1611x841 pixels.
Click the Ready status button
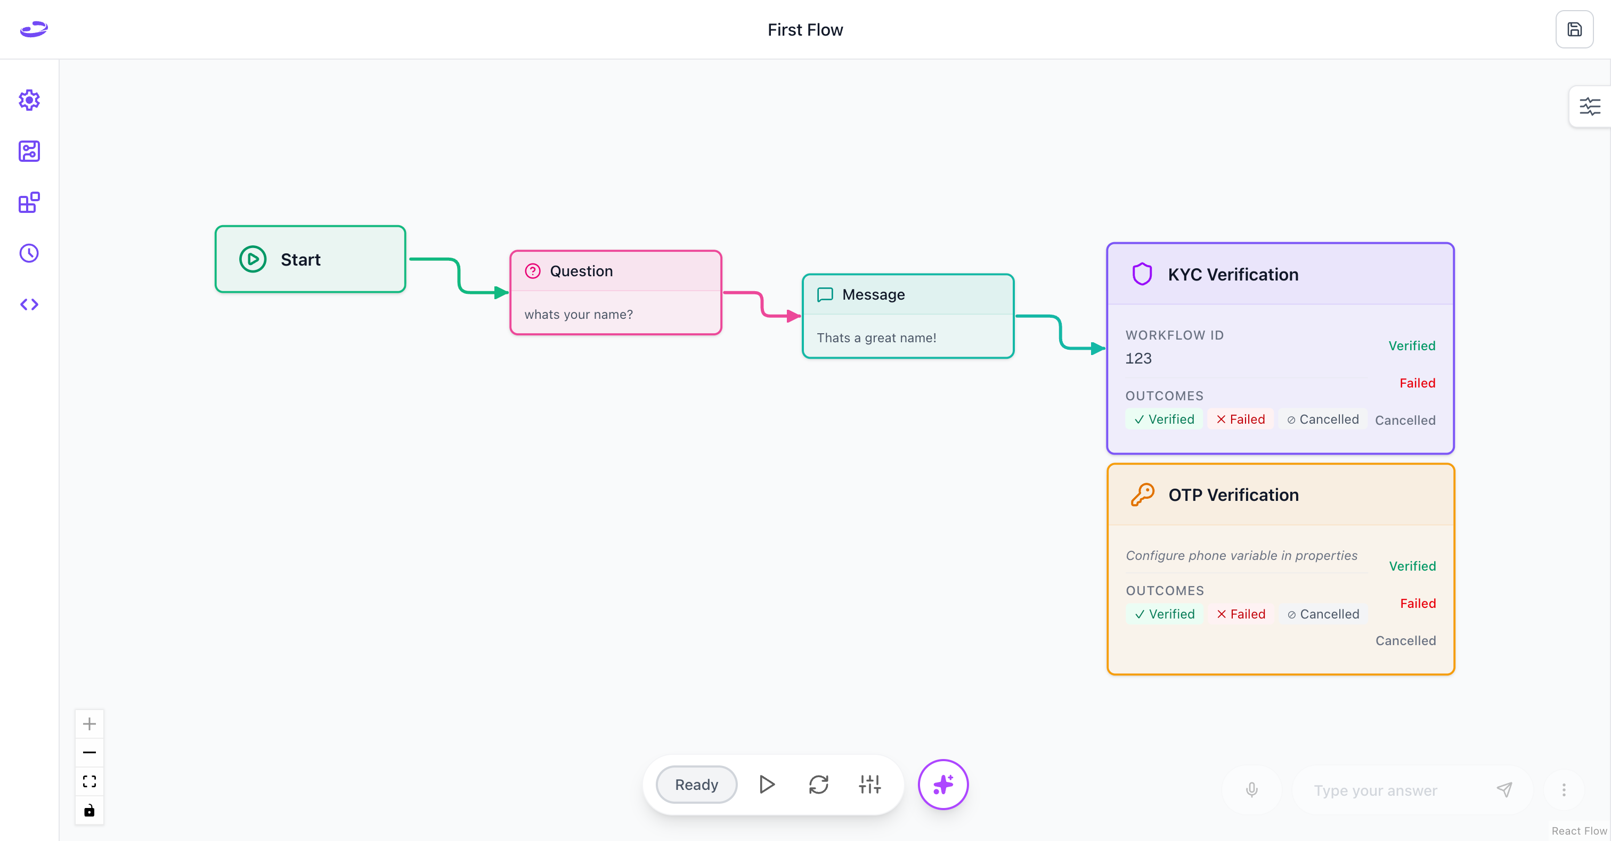tap(696, 784)
